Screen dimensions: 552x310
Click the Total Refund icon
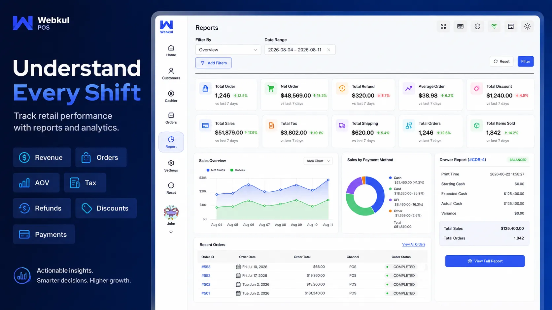coord(342,89)
